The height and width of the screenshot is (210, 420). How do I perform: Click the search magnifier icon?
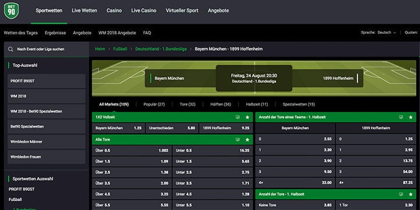(x=10, y=49)
